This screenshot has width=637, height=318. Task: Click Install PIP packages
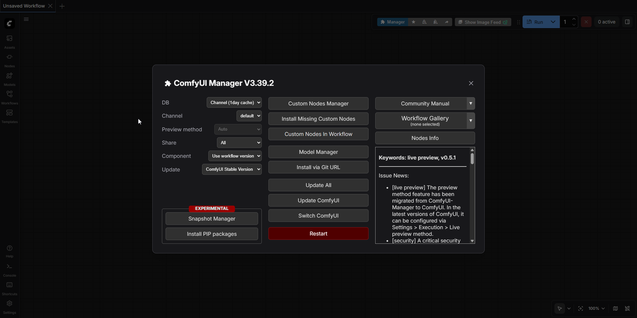tap(212, 234)
